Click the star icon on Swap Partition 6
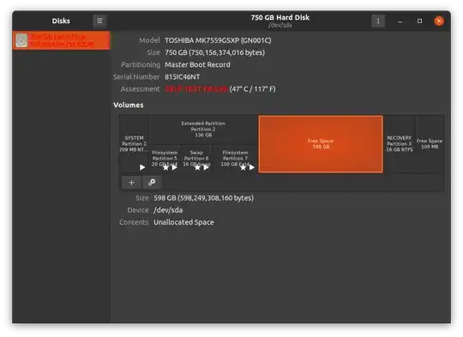The image size is (463, 337). coord(197,167)
